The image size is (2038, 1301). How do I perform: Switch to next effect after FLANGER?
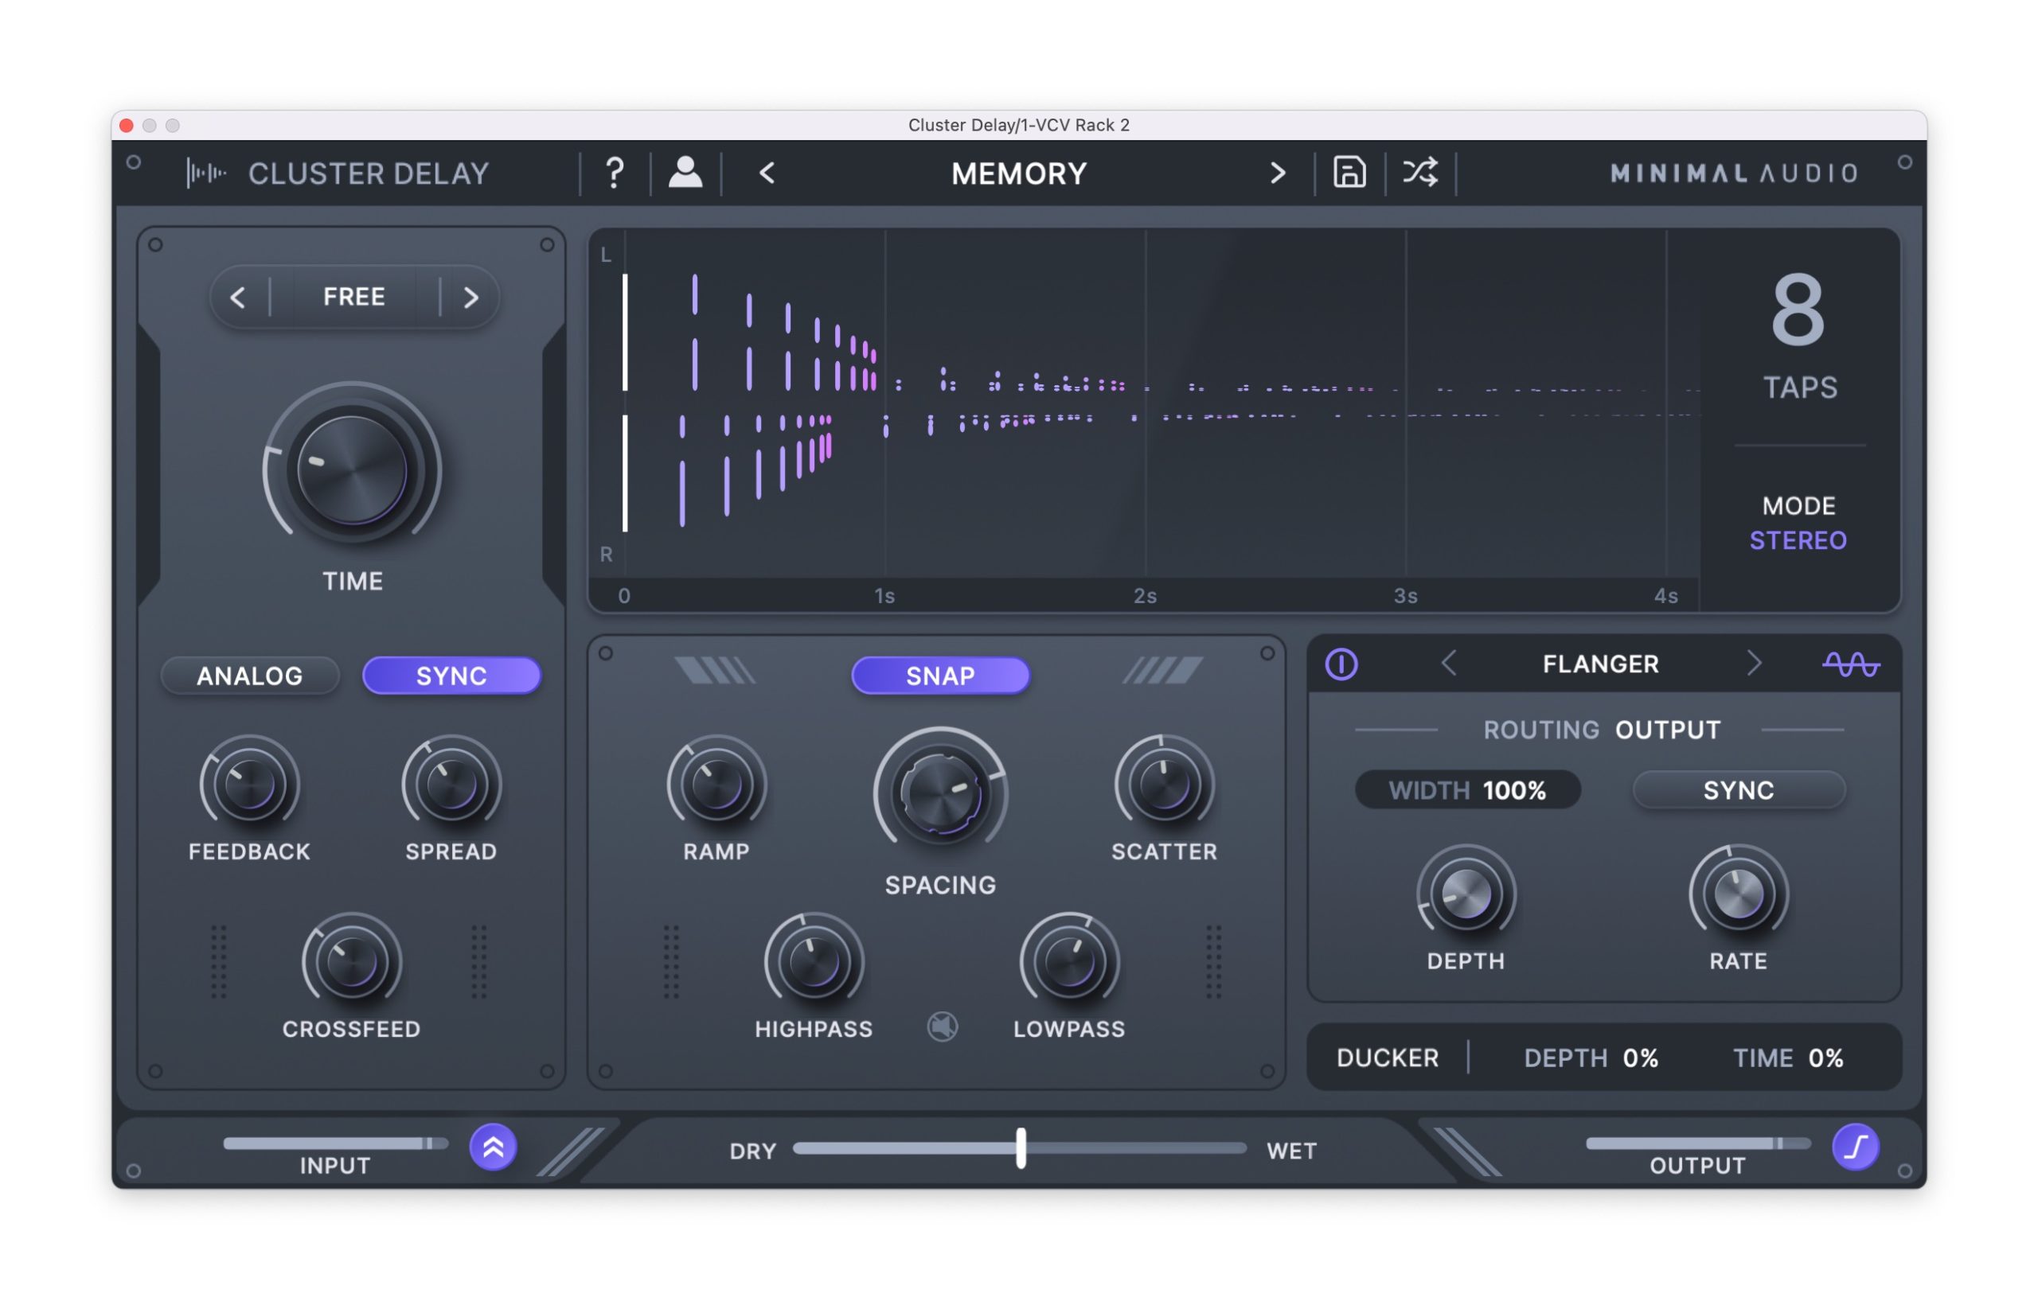pos(1754,664)
